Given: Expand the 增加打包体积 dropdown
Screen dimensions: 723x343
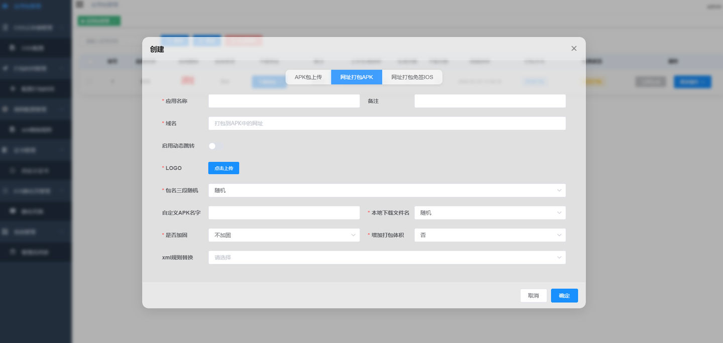Looking at the screenshot, I should coord(490,235).
